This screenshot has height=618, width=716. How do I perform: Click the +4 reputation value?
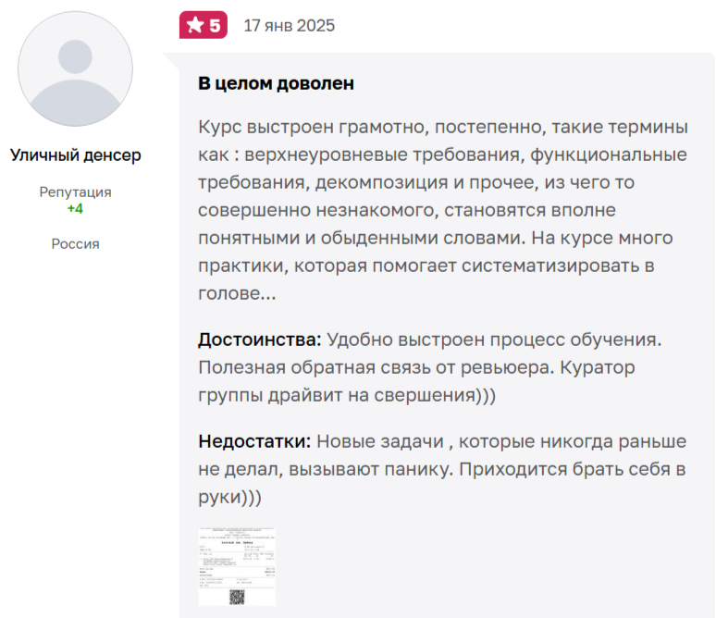coord(75,209)
